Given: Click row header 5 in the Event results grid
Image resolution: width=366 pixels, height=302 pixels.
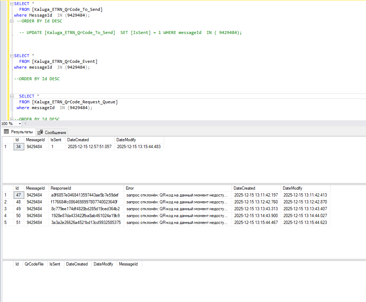Looking at the screenshot, I should 8,223.
